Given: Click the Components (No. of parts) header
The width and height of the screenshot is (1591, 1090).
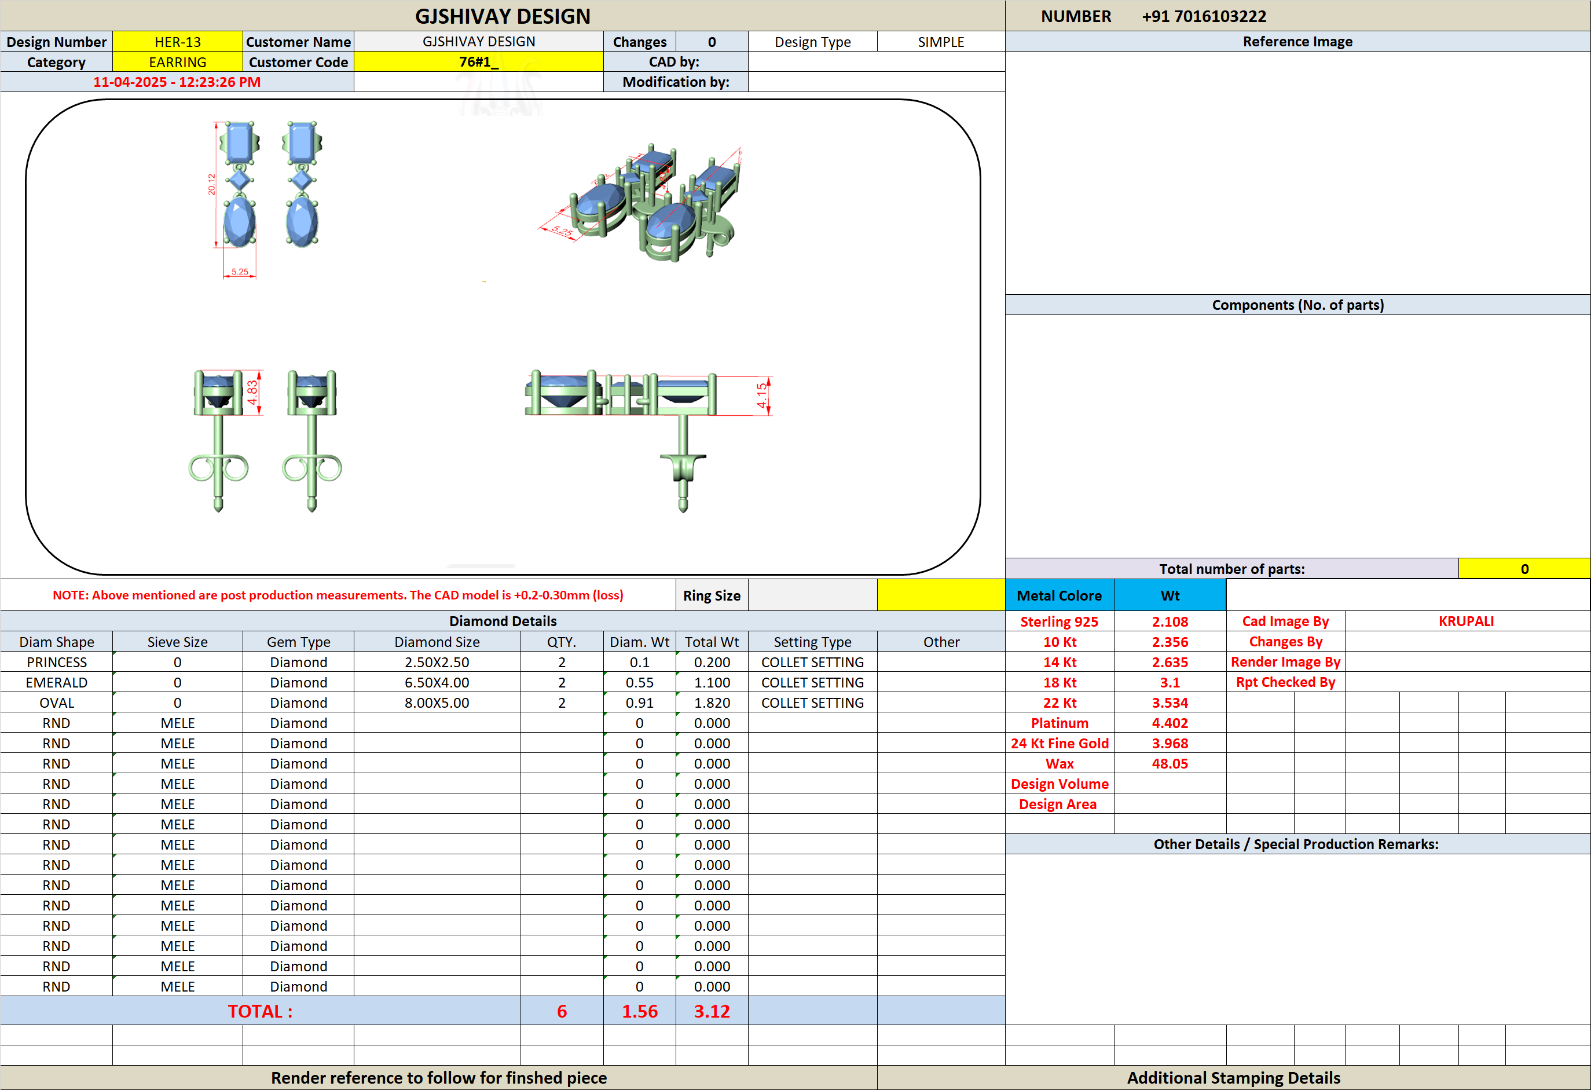Looking at the screenshot, I should [1297, 305].
